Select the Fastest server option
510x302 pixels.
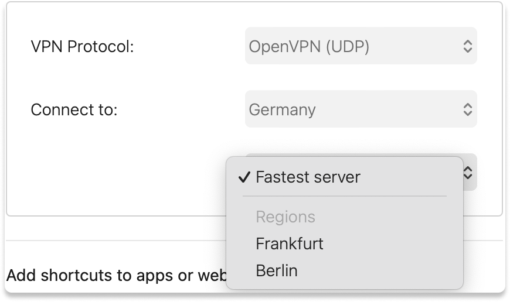tap(308, 177)
